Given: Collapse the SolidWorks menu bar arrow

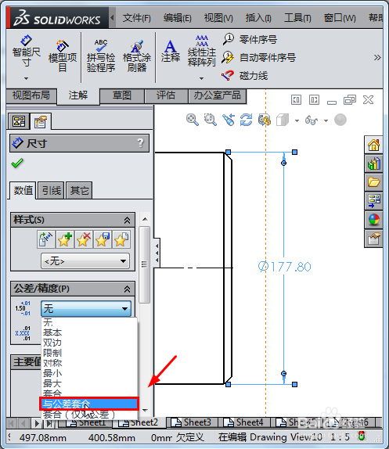Looking at the screenshot, I should pos(112,18).
